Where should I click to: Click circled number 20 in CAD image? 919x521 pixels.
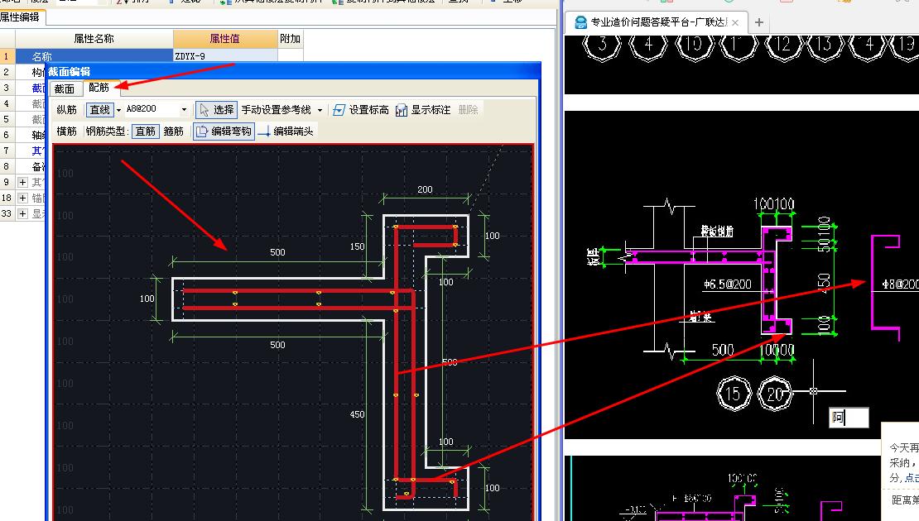(x=775, y=394)
